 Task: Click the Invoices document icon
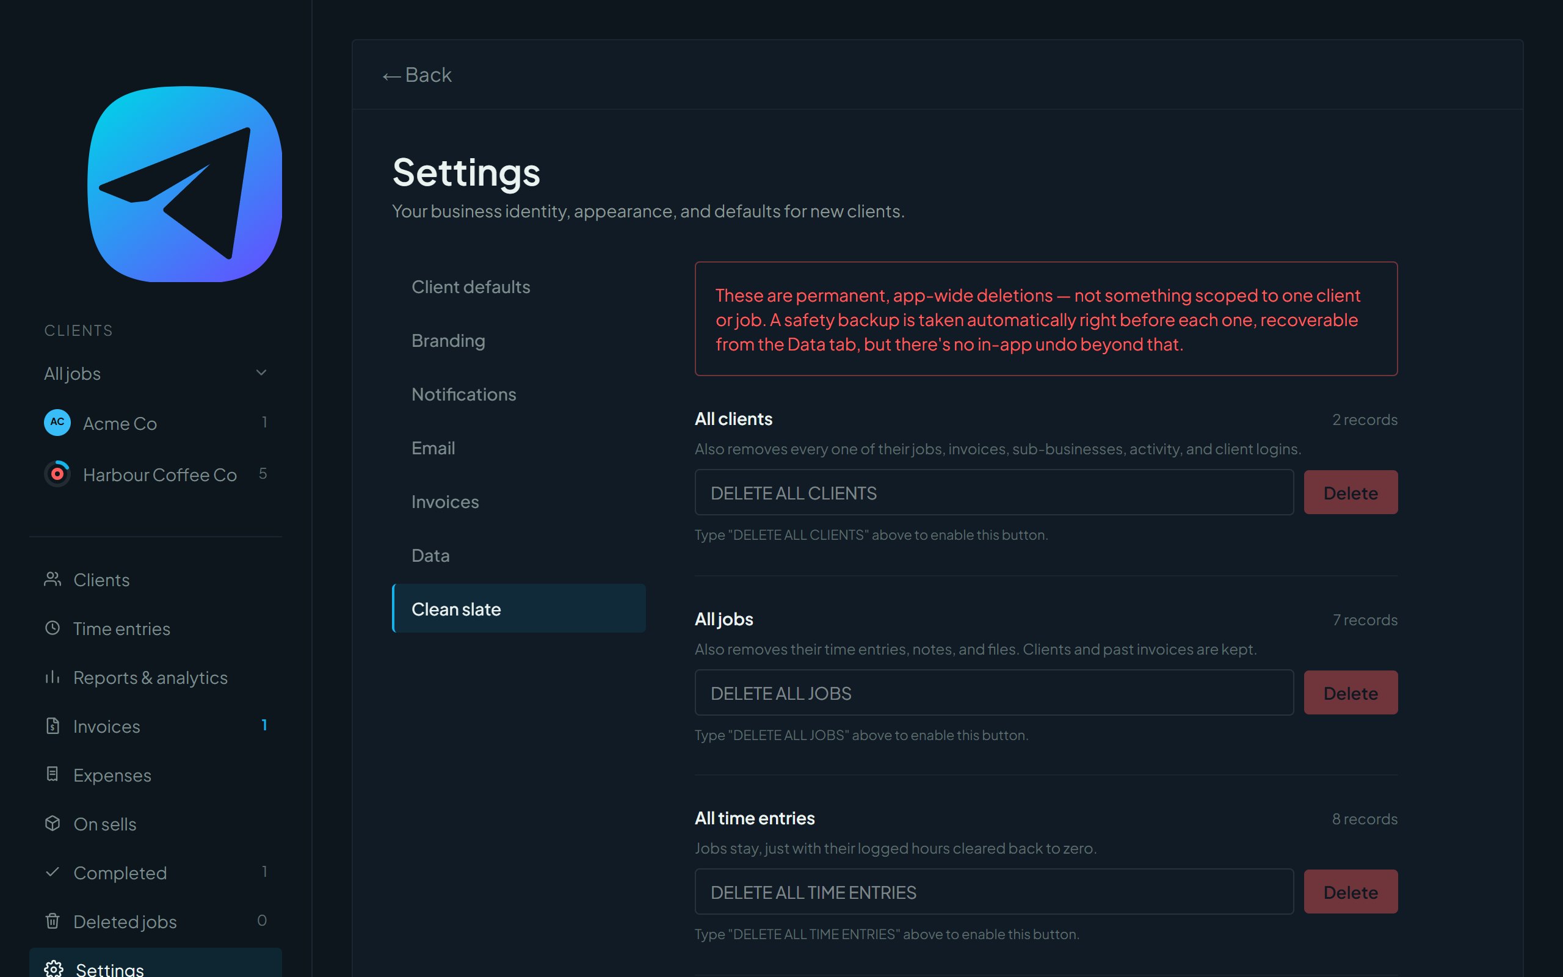[x=53, y=726]
